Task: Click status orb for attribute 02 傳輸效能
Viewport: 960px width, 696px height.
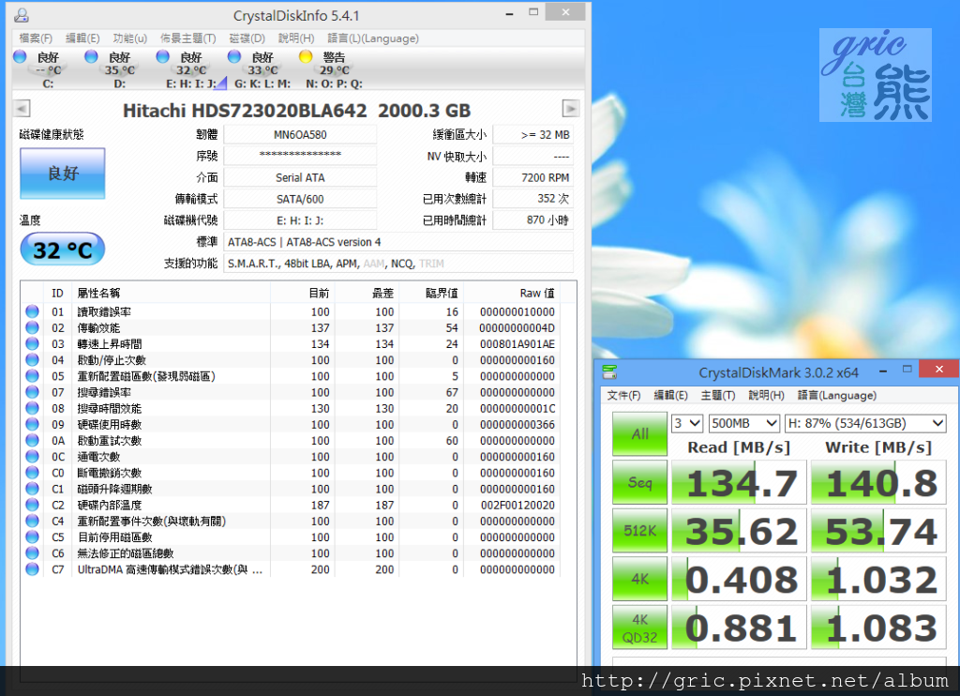Action: pyautogui.click(x=33, y=327)
